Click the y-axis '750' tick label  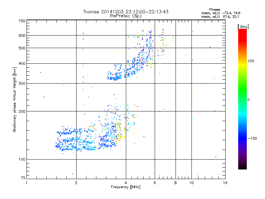(22, 21)
